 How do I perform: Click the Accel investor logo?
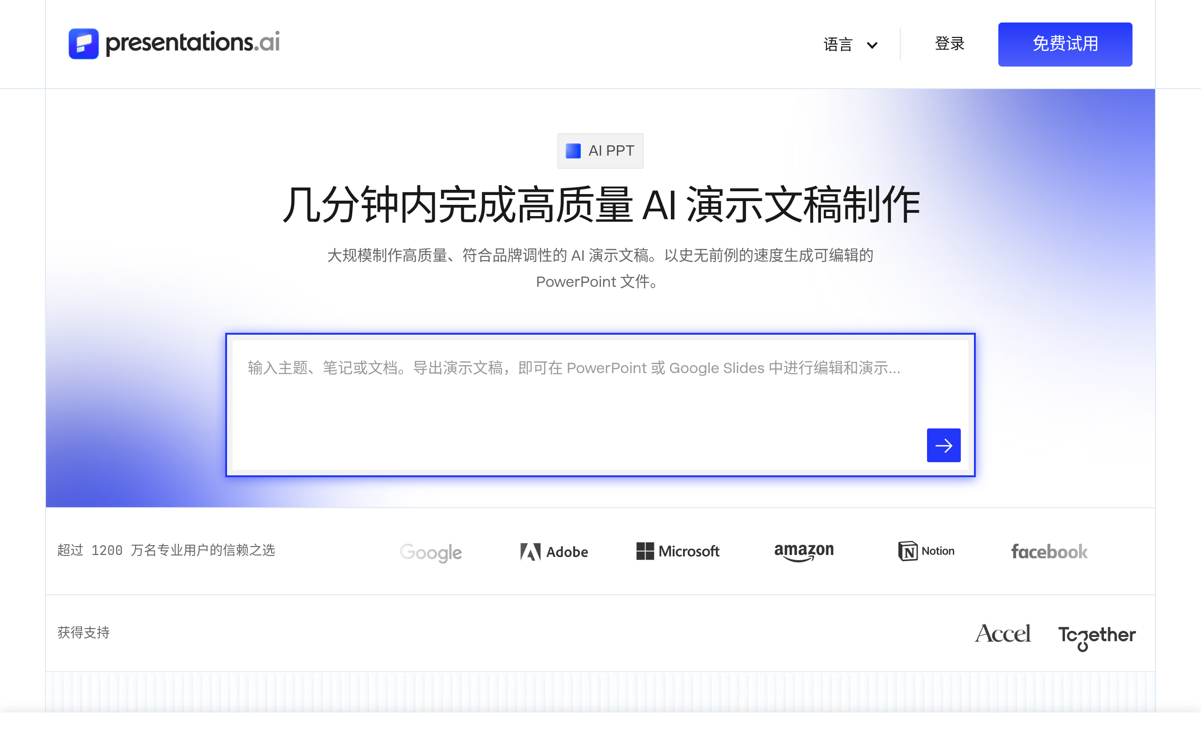click(x=1003, y=633)
